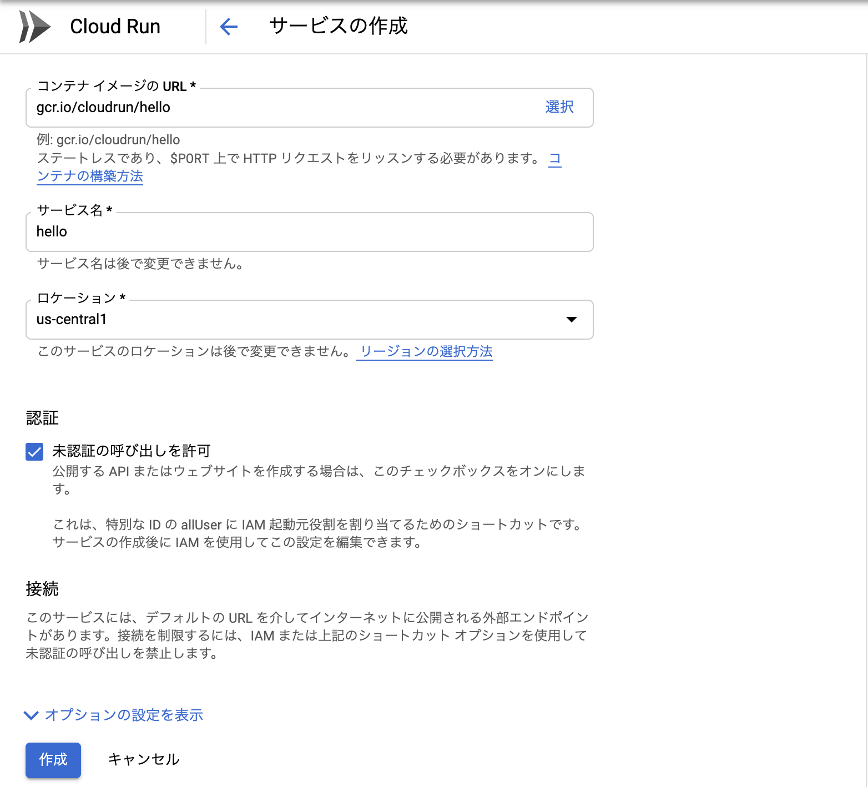This screenshot has height=787, width=868.
Task: Go back with the blue arrow
Action: (x=229, y=26)
